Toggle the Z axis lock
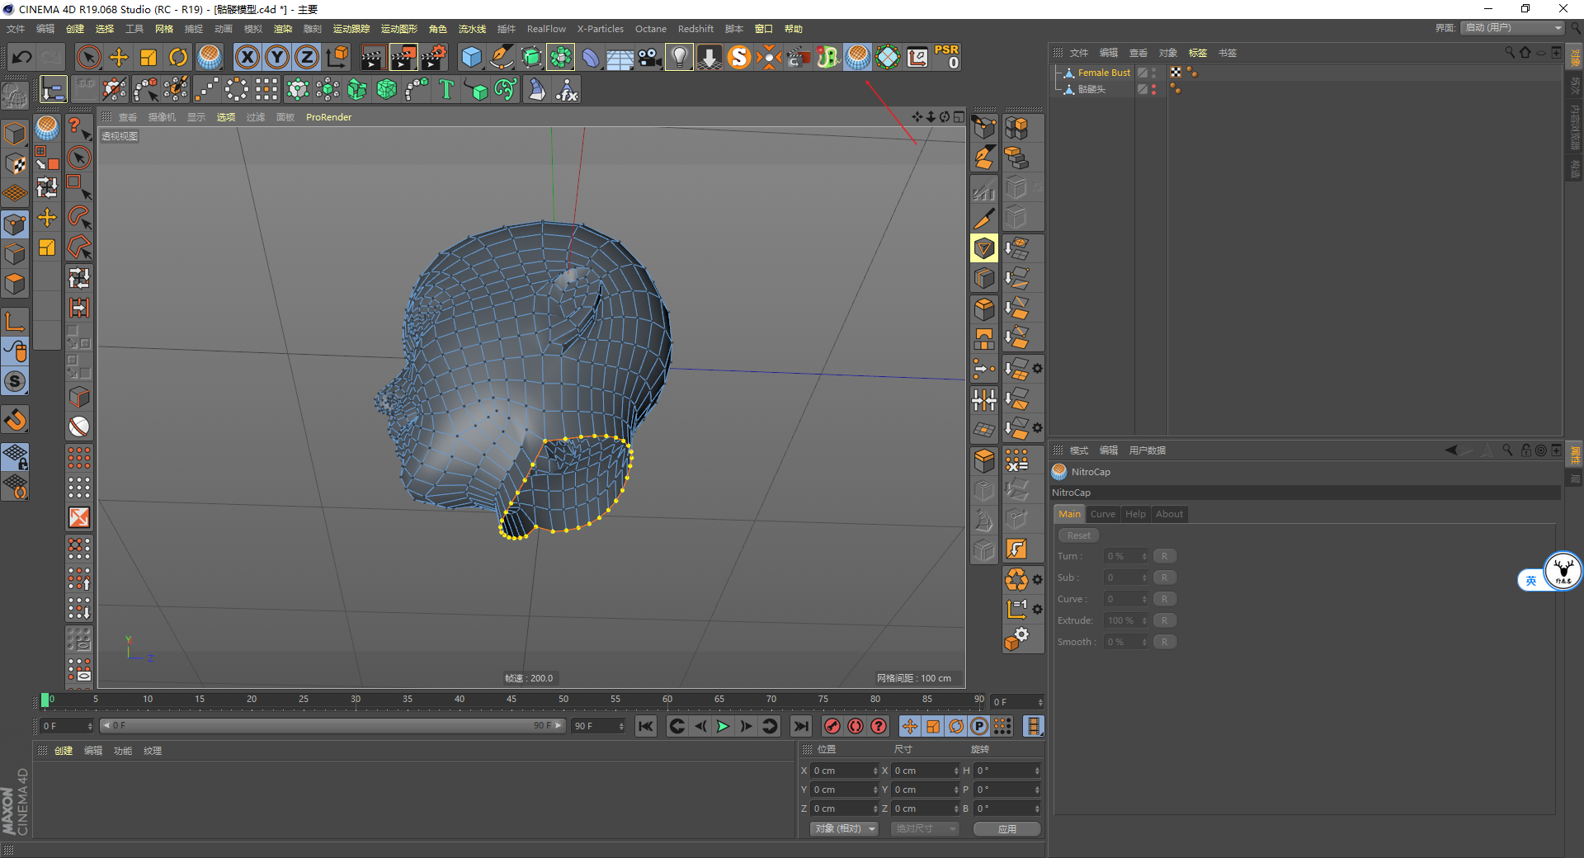The height and width of the screenshot is (858, 1584). [306, 57]
